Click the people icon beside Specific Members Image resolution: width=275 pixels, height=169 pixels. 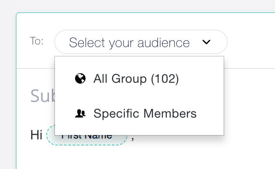tap(80, 113)
